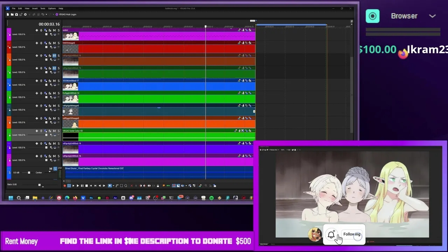Image resolution: width=448 pixels, height=252 pixels.
Task: Open compositing mode on water track
Action: point(55,34)
